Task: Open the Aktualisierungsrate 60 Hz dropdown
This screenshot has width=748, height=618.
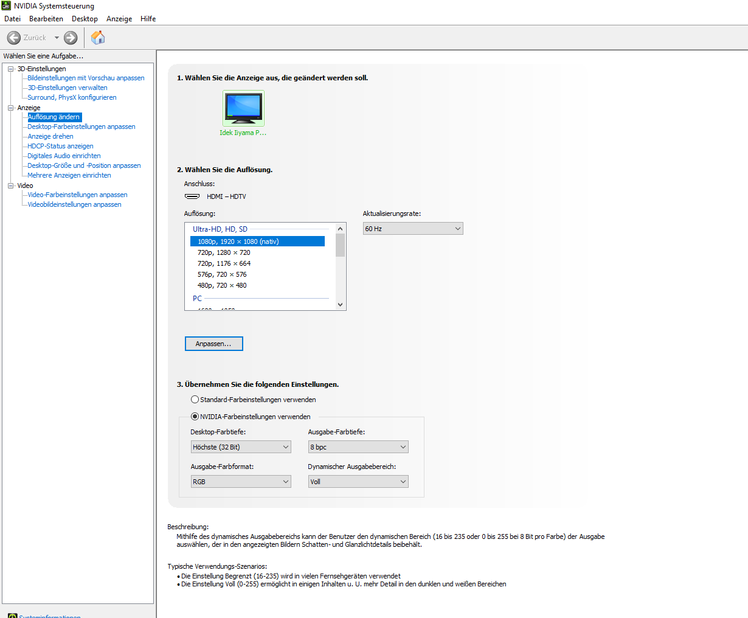Action: tap(413, 229)
